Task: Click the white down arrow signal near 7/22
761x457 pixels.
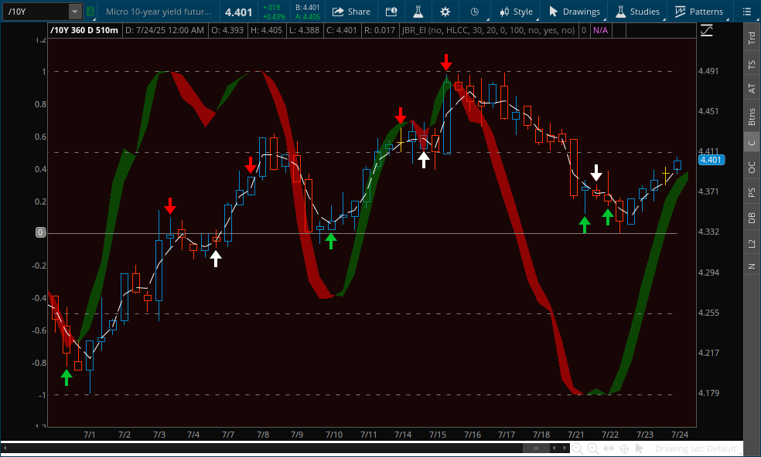Action: (596, 172)
